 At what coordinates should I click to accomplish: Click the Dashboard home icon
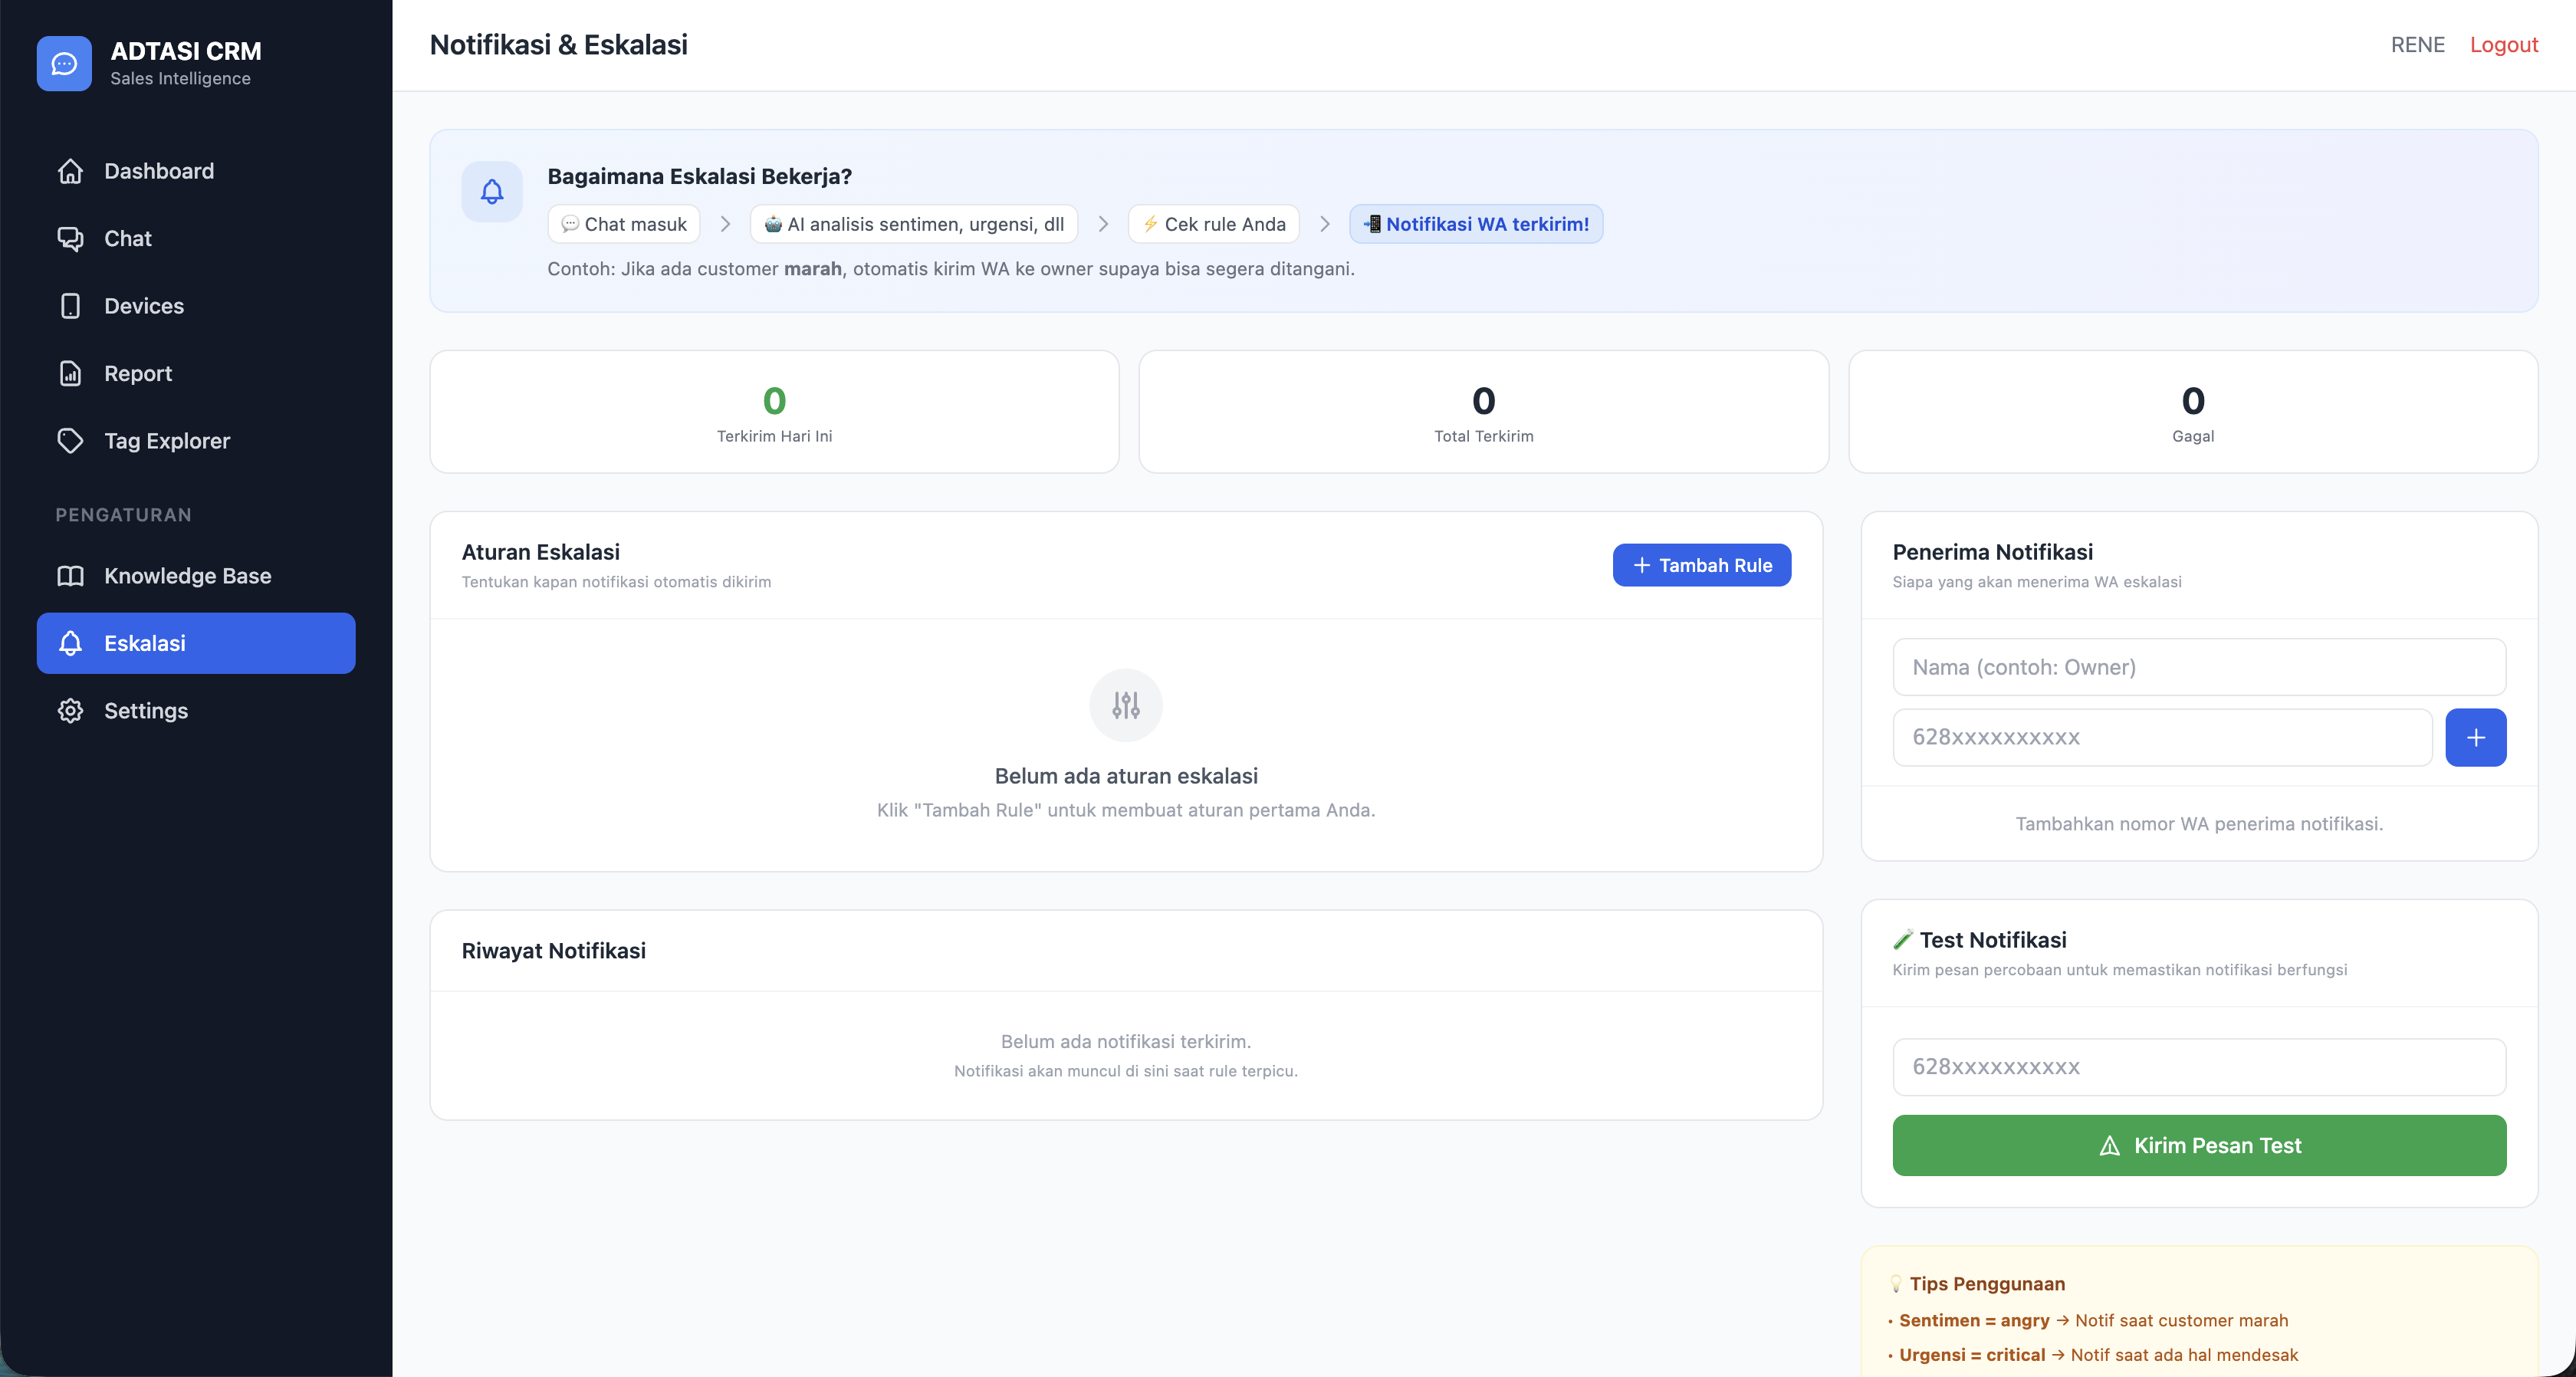click(70, 171)
